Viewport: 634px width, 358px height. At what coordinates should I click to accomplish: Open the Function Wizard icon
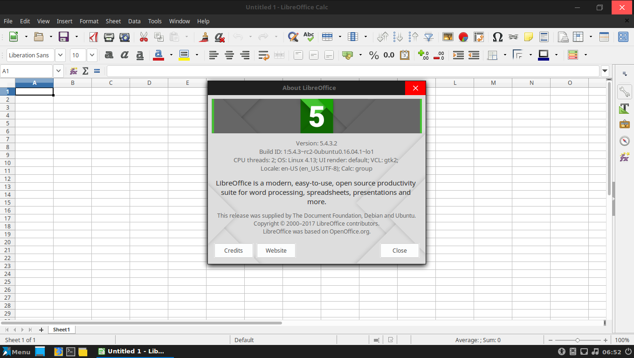click(74, 71)
